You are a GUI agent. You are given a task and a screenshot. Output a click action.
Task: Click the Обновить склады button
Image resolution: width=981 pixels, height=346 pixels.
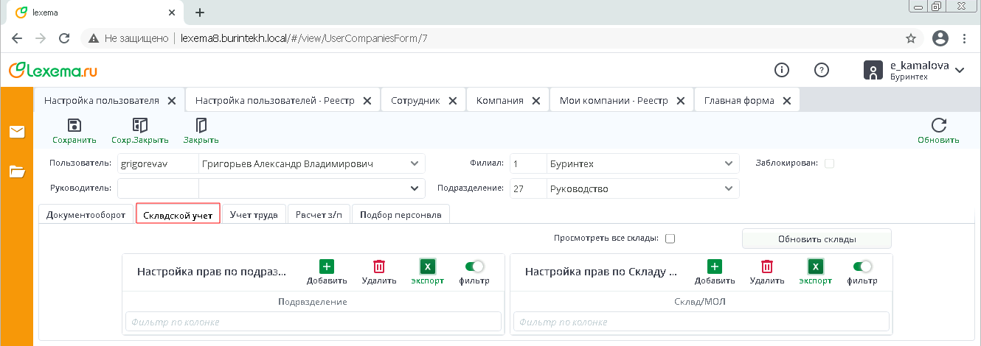[817, 239]
